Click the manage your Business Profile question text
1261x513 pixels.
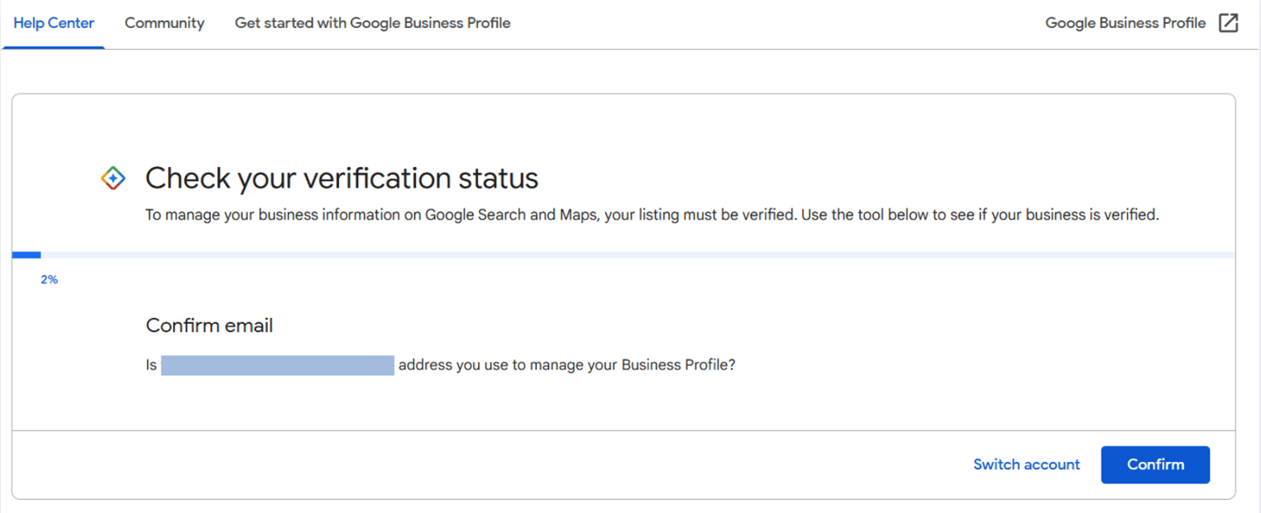[567, 365]
